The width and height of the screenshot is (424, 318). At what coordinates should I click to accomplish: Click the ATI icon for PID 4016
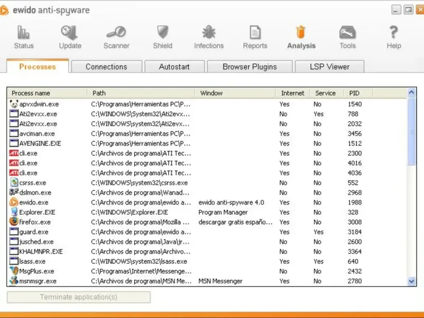pyautogui.click(x=14, y=163)
